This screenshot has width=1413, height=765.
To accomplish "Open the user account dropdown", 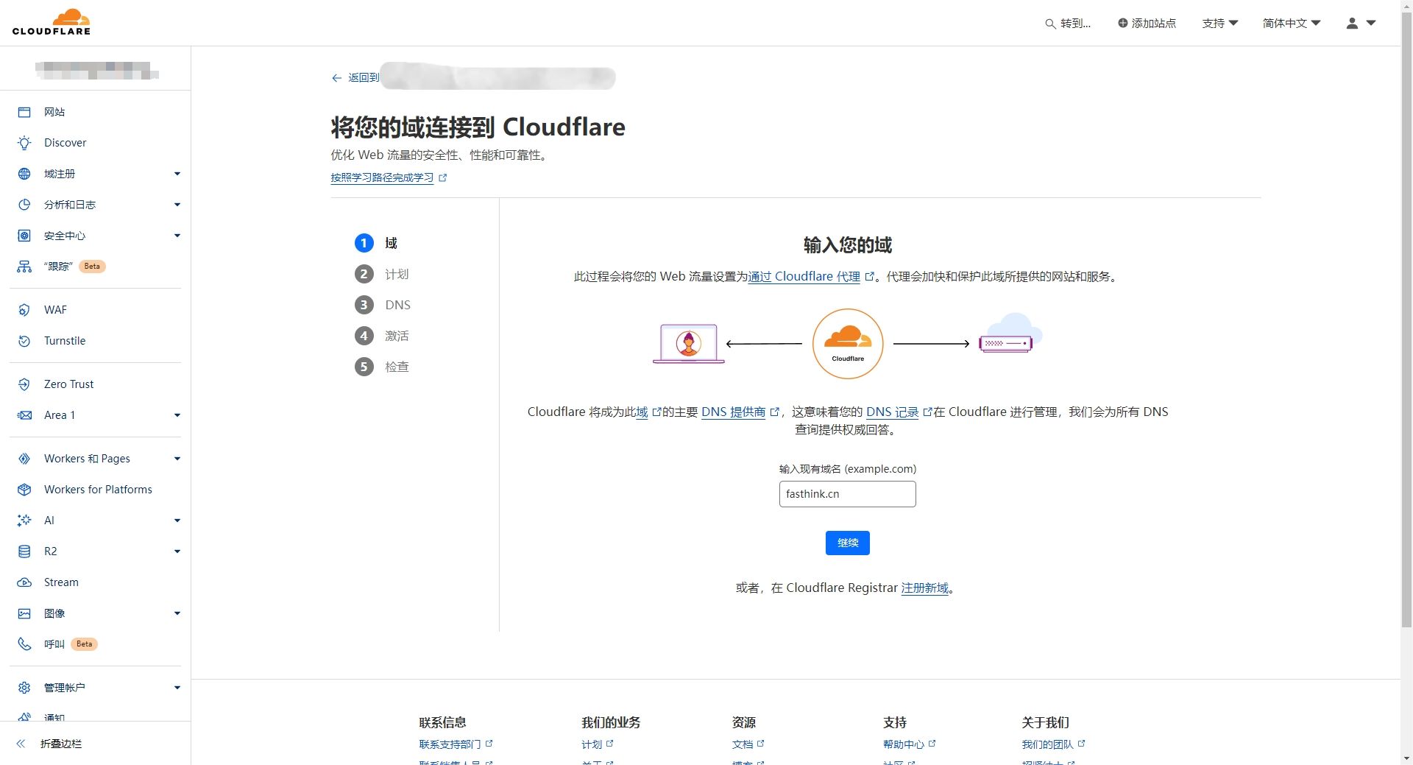I will click(x=1361, y=23).
